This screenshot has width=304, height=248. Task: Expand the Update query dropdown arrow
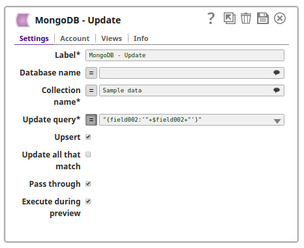click(277, 121)
